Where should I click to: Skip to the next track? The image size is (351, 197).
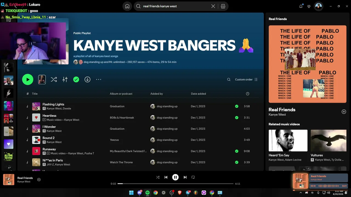pos(185,177)
